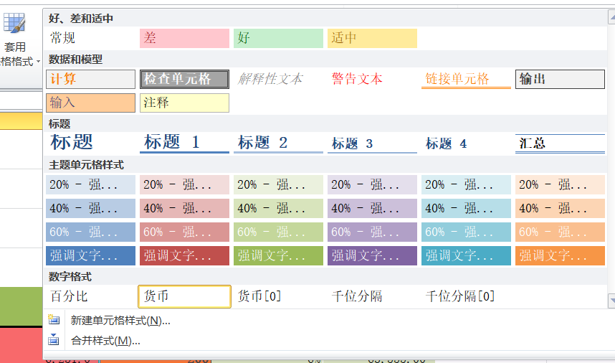
Task: Select the 适中 neutral style
Action: pyautogui.click(x=372, y=38)
